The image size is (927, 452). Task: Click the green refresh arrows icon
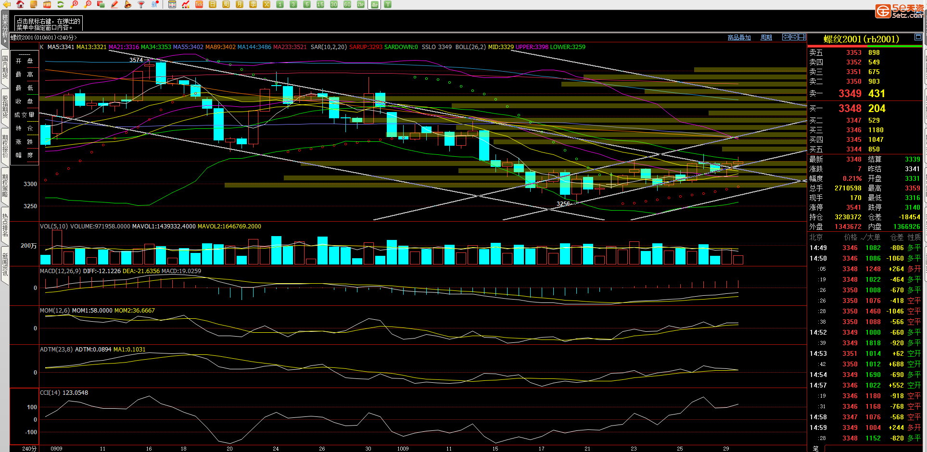tap(61, 4)
